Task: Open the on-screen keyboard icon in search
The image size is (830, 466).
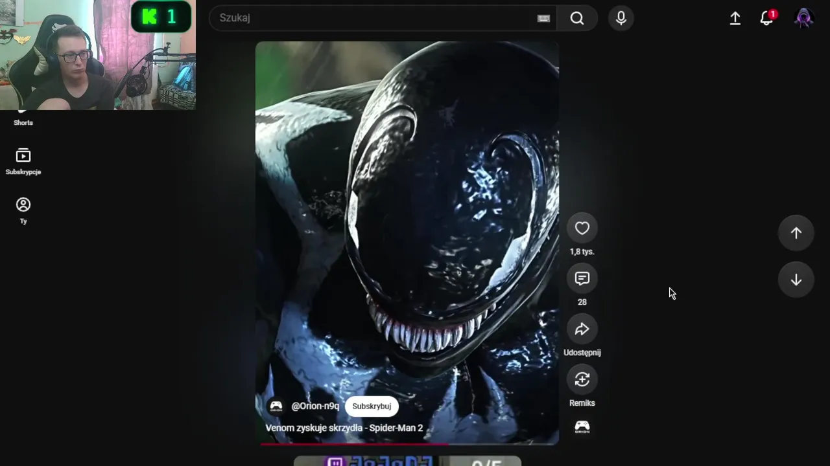Action: point(543,18)
